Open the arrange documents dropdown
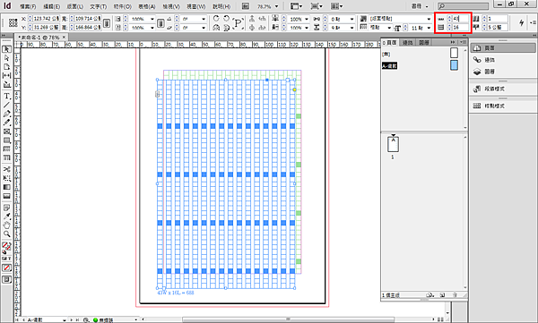The height and width of the screenshot is (323, 538). point(337,6)
